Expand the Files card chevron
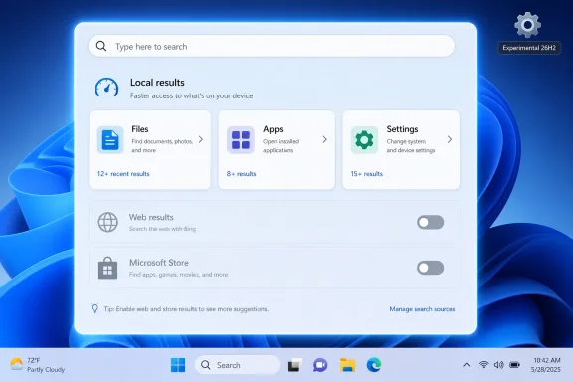Screen dimensions: 573x382 click(x=201, y=139)
